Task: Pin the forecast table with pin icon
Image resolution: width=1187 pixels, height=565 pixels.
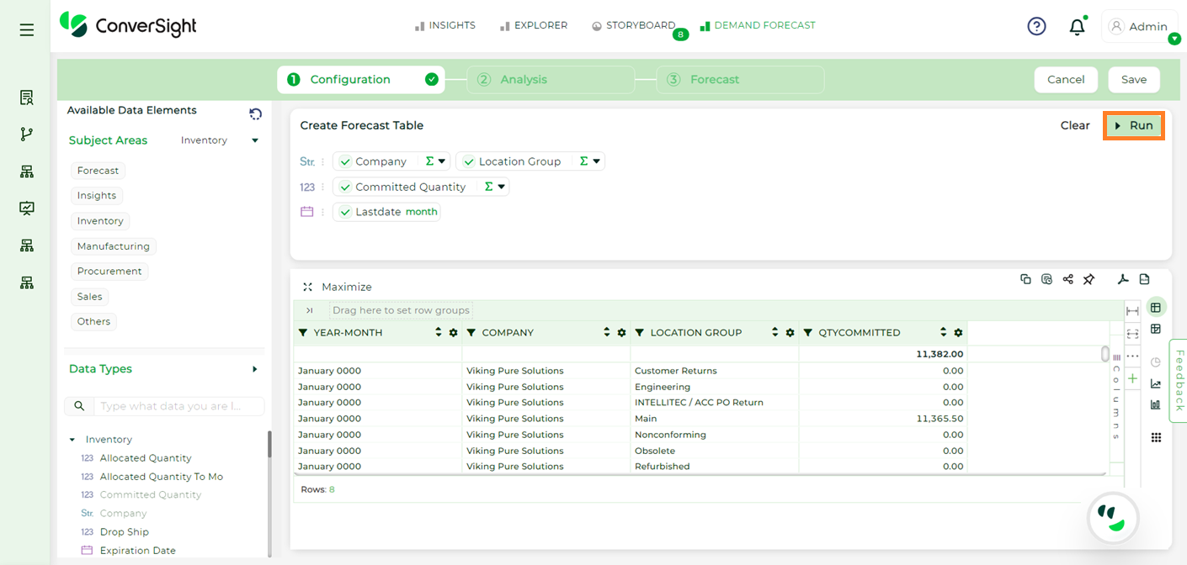Action: point(1089,279)
